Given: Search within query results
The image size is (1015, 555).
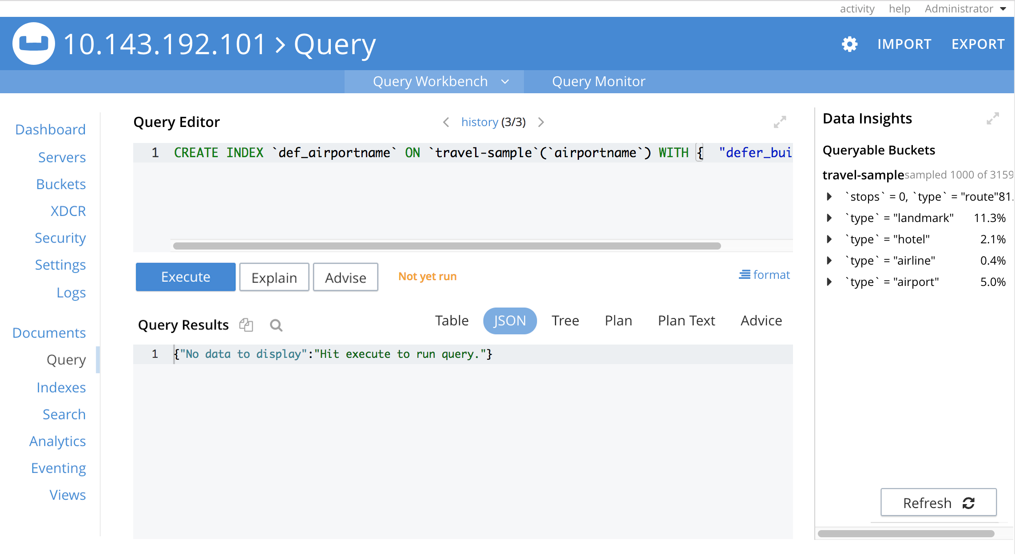Looking at the screenshot, I should pyautogui.click(x=276, y=325).
